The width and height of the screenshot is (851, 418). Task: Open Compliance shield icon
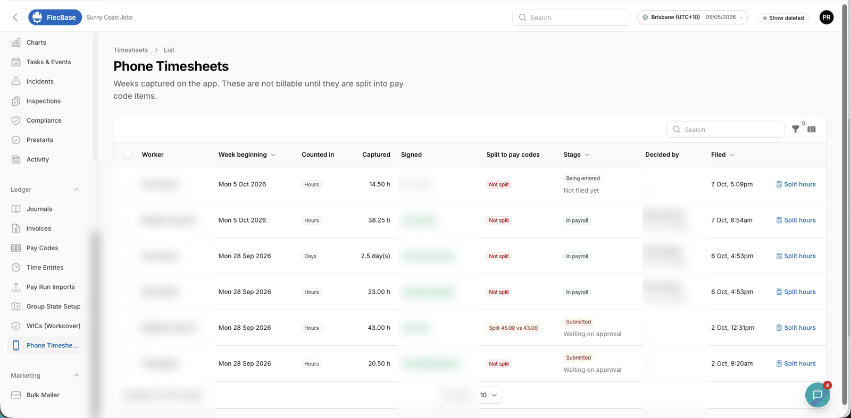(x=16, y=121)
